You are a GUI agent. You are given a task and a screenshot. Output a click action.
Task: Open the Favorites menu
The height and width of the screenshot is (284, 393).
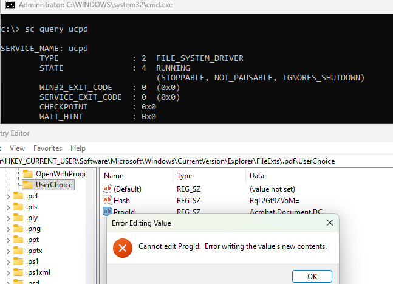pos(47,148)
